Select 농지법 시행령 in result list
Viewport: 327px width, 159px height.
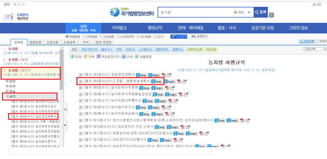point(31,61)
